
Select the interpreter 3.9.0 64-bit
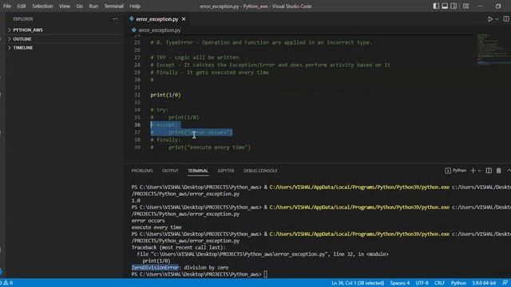484,283
